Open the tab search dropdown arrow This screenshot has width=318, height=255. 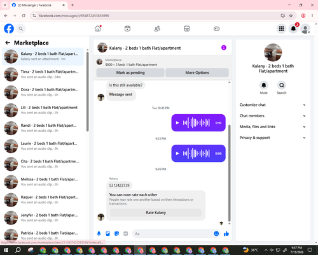tap(5, 5)
